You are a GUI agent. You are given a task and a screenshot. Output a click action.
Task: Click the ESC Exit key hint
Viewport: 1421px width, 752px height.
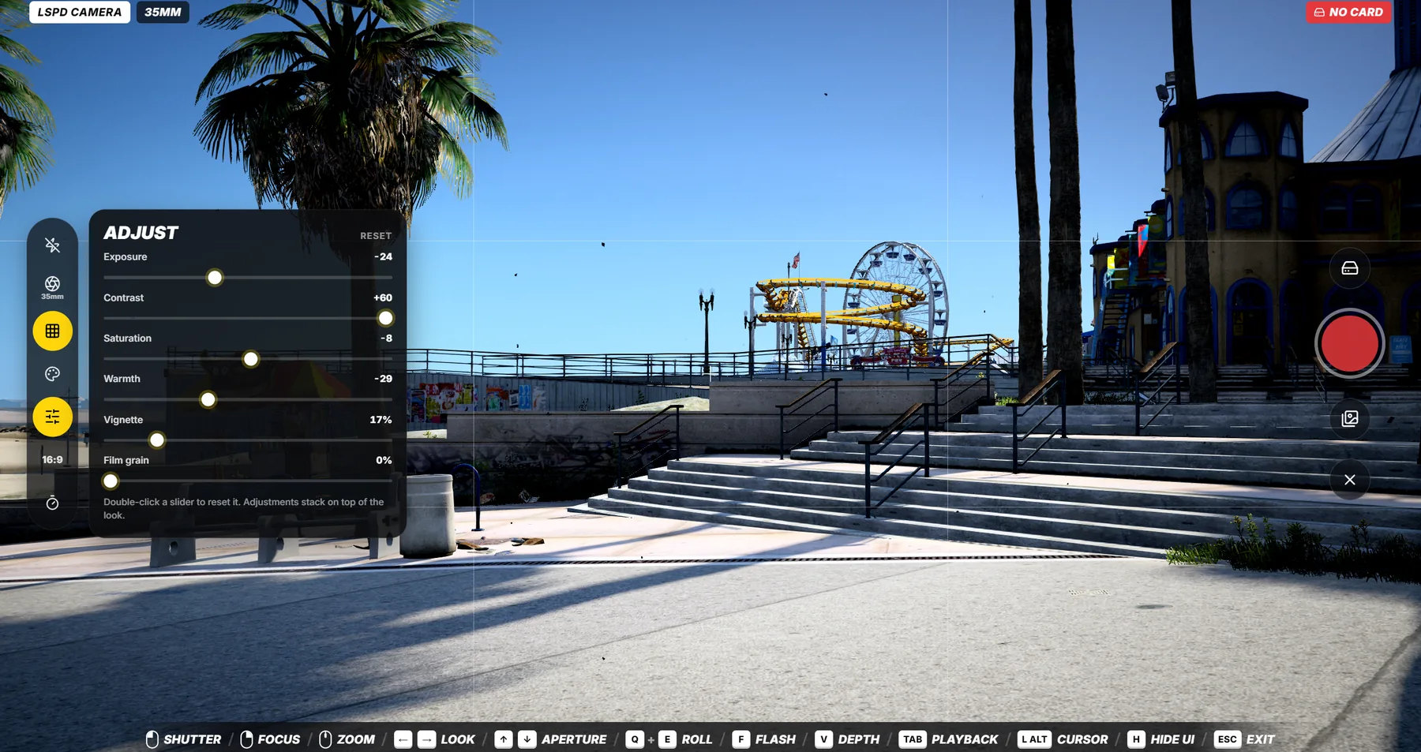tap(1228, 739)
